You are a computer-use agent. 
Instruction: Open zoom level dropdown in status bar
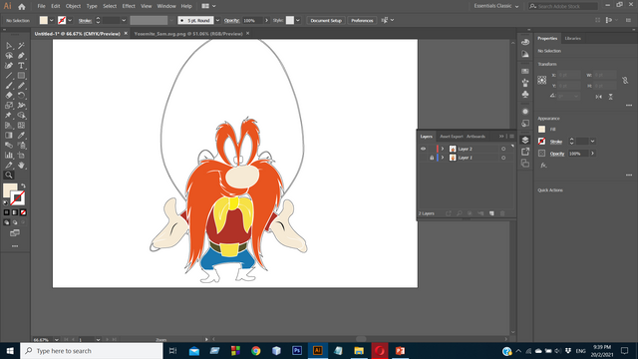click(56, 339)
